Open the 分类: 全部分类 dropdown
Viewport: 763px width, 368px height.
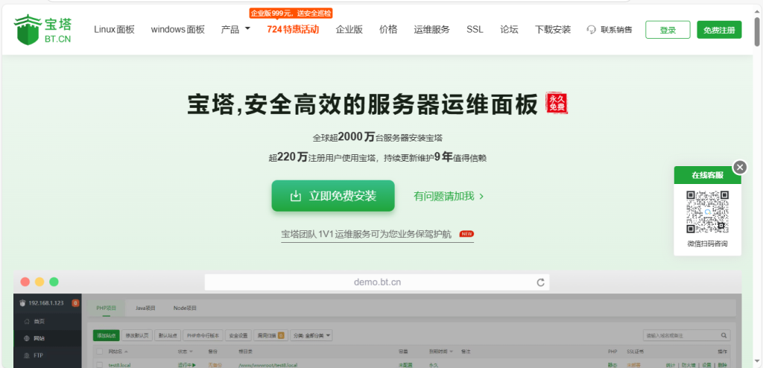click(x=311, y=335)
